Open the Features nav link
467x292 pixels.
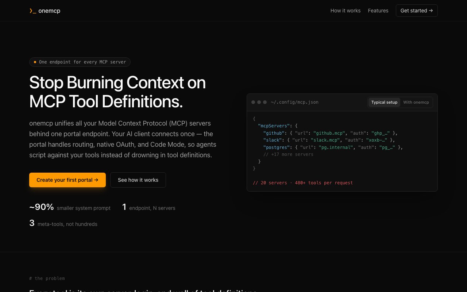point(378,11)
